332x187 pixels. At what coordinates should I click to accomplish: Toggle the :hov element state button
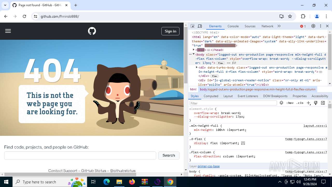click(290, 103)
